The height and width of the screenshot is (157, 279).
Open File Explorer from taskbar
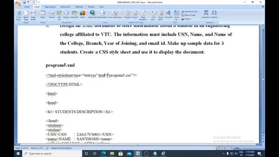[x=112, y=154]
